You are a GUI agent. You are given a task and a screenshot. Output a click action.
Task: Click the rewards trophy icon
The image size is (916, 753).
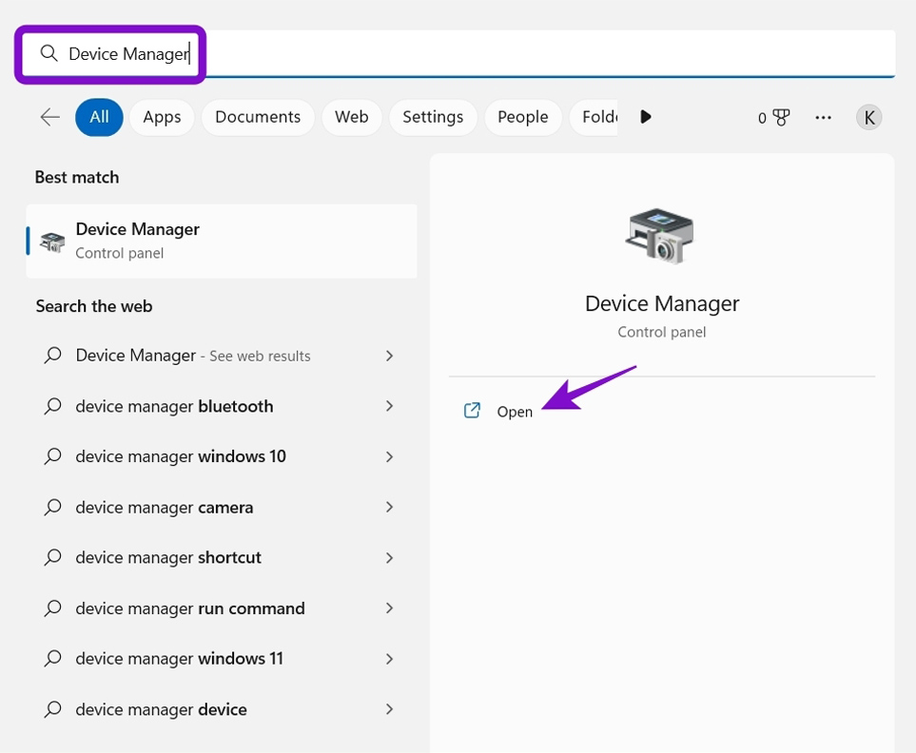781,118
